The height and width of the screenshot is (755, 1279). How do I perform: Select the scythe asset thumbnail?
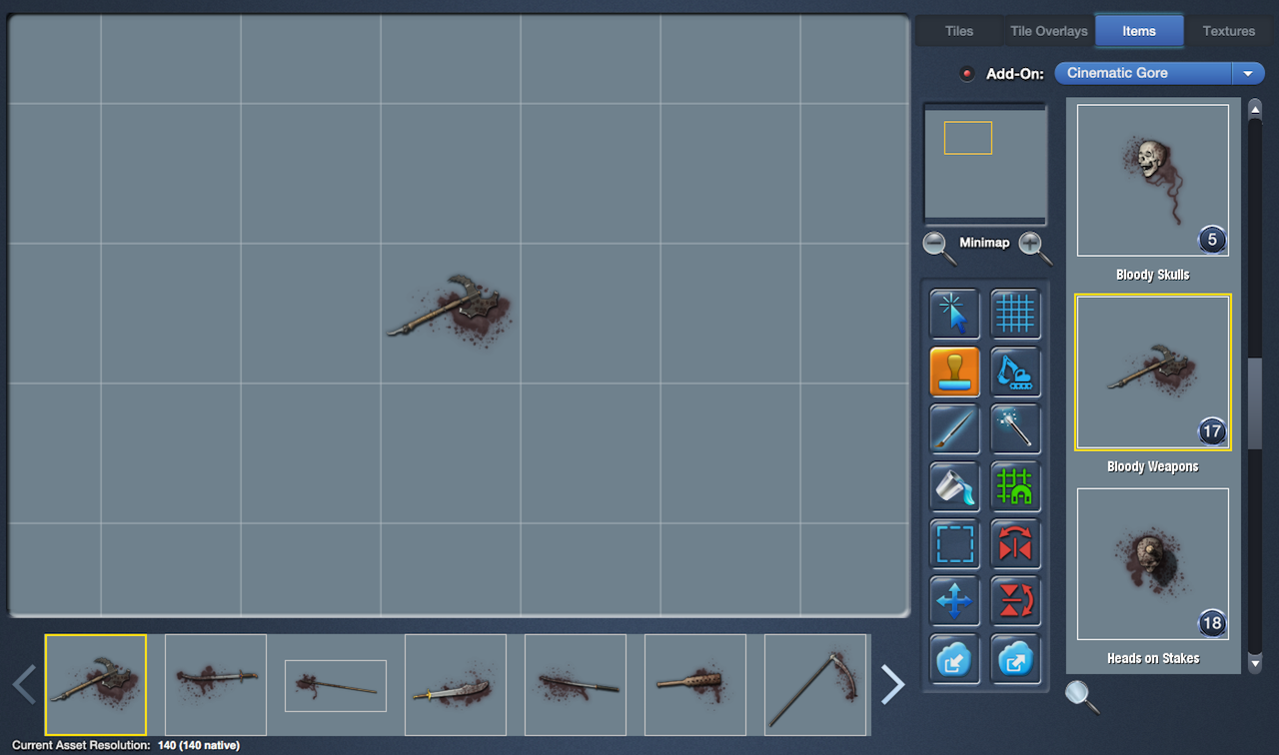point(815,685)
